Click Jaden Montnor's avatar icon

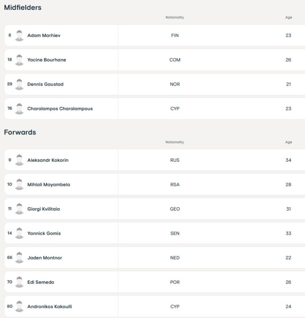19,258
